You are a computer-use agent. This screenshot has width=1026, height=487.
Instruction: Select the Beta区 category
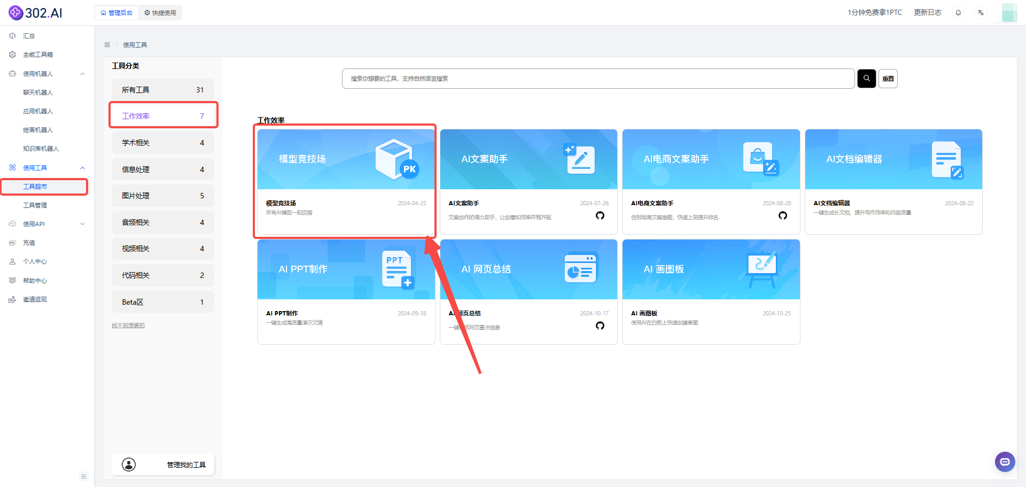(163, 302)
